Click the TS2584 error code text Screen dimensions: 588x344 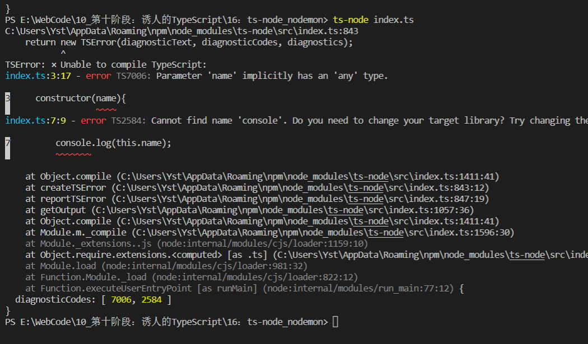pyautogui.click(x=128, y=121)
